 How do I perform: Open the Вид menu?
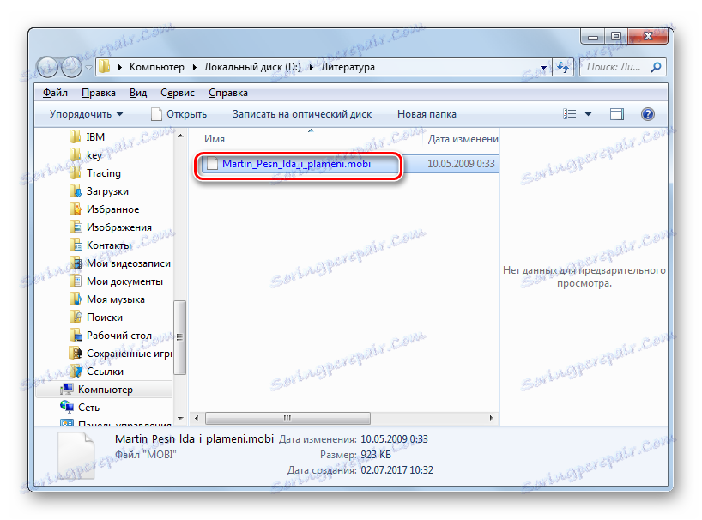click(138, 93)
